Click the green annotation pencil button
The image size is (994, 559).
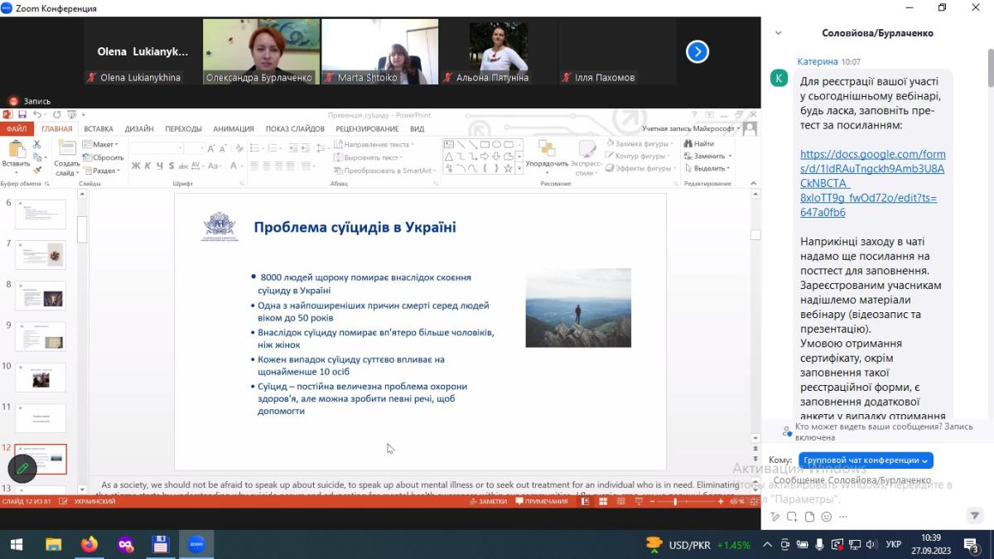click(x=22, y=469)
